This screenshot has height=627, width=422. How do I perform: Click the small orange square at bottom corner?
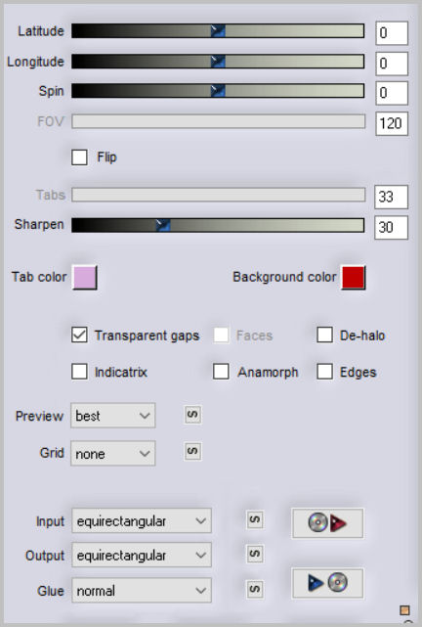404,610
